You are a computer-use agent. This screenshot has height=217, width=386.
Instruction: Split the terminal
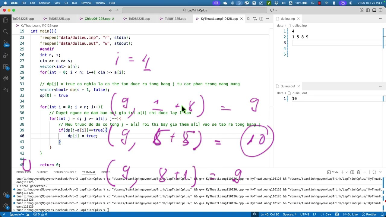[x=352, y=172]
